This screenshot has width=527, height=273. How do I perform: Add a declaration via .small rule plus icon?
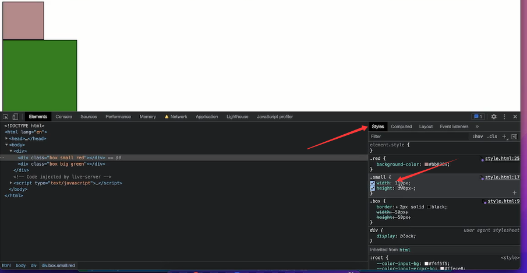pyautogui.click(x=514, y=192)
